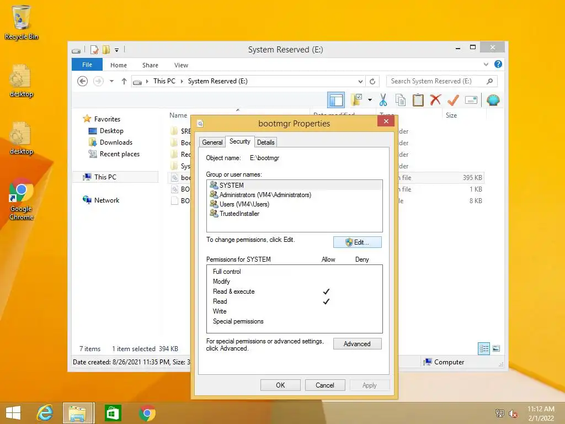Switch to large icons view in status bar
The width and height of the screenshot is (565, 424).
(496, 348)
